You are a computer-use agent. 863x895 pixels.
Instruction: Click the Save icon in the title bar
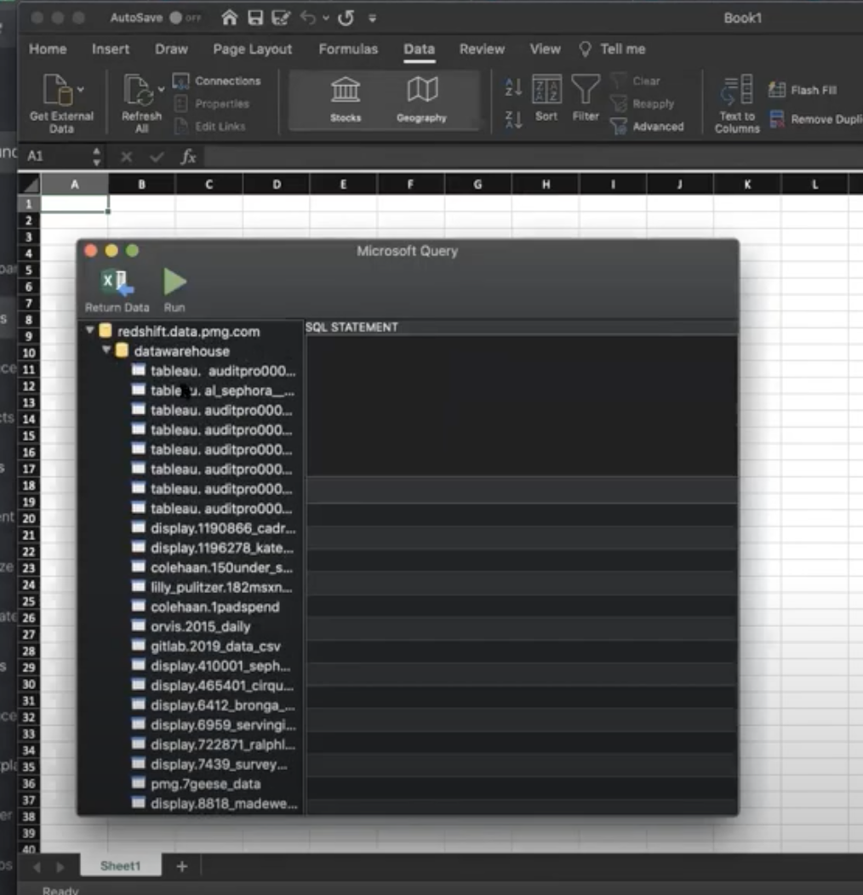point(255,18)
